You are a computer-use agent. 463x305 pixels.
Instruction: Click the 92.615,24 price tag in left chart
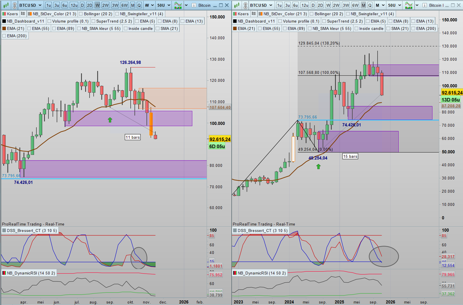pyautogui.click(x=220, y=139)
